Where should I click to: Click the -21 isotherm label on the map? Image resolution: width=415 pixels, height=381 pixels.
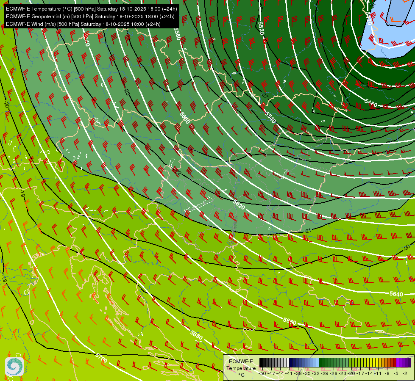click(308, 231)
